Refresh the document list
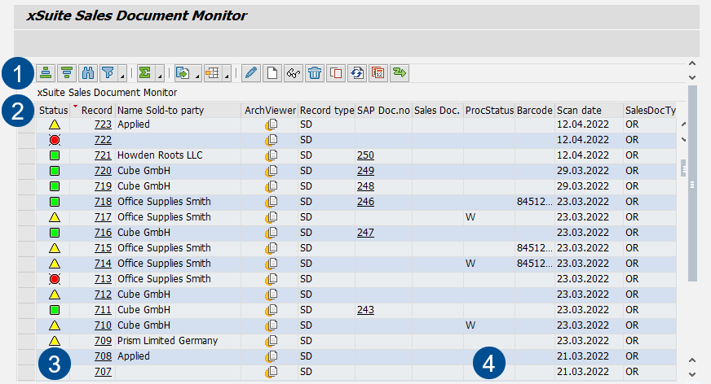This screenshot has height=384, width=711. pyautogui.click(x=357, y=73)
